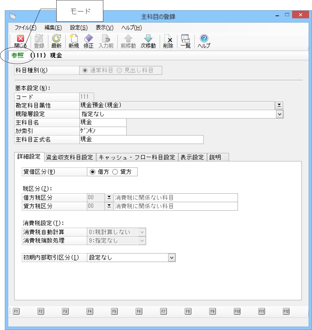Click the 最新 (Refresh) toolbar icon
The image size is (312, 330).
[56, 39]
